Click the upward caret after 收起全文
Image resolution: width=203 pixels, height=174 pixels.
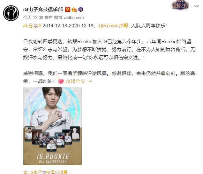tap(91, 81)
